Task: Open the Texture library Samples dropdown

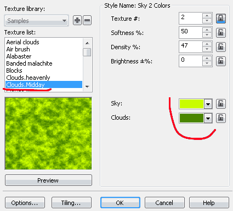Action: pos(37,21)
